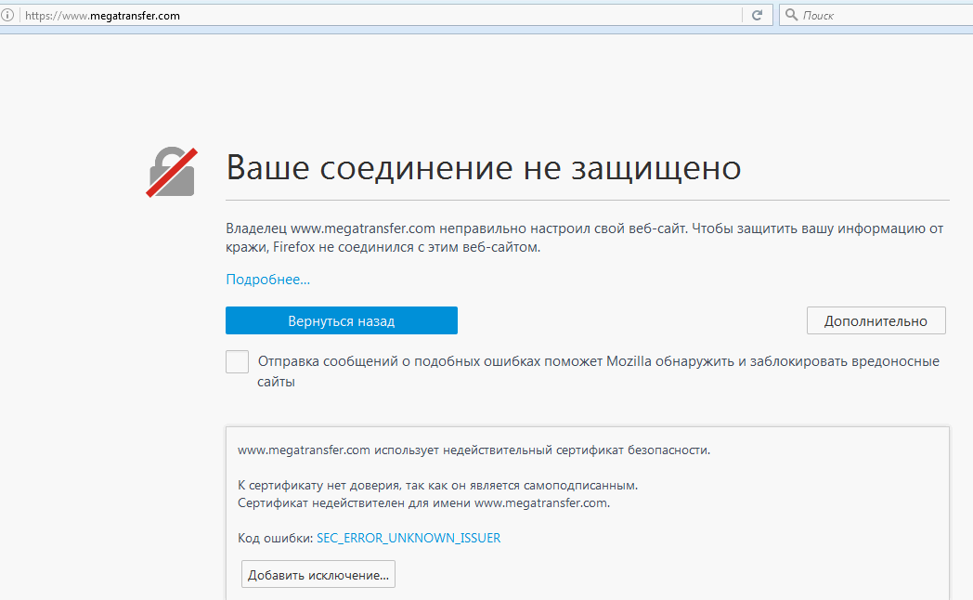This screenshot has height=600, width=973.
Task: Click 'использует недействительный сертификат безопасности' sentence
Action: click(x=474, y=450)
